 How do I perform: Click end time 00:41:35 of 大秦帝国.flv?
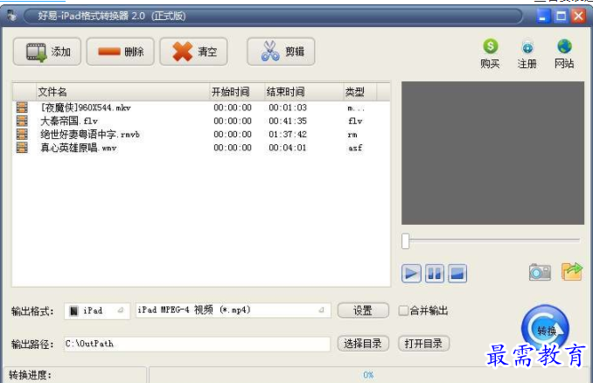tap(288, 121)
